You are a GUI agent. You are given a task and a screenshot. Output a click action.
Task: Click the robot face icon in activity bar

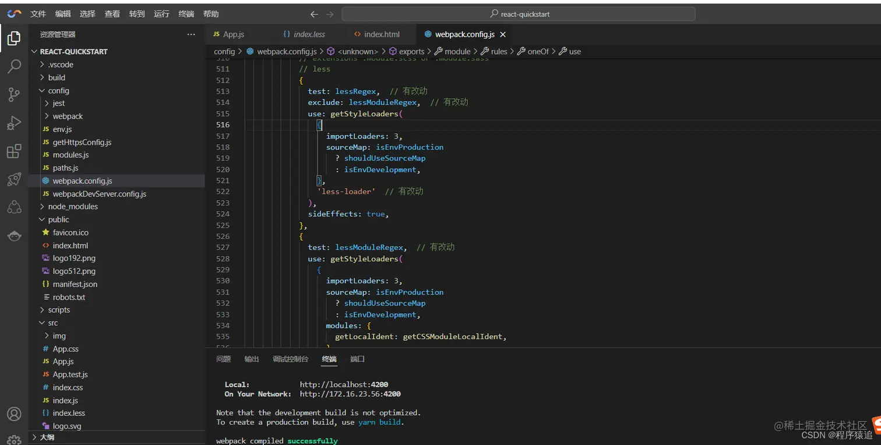pos(14,236)
